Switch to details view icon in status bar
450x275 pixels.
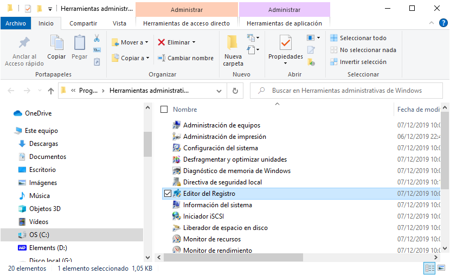(x=429, y=268)
